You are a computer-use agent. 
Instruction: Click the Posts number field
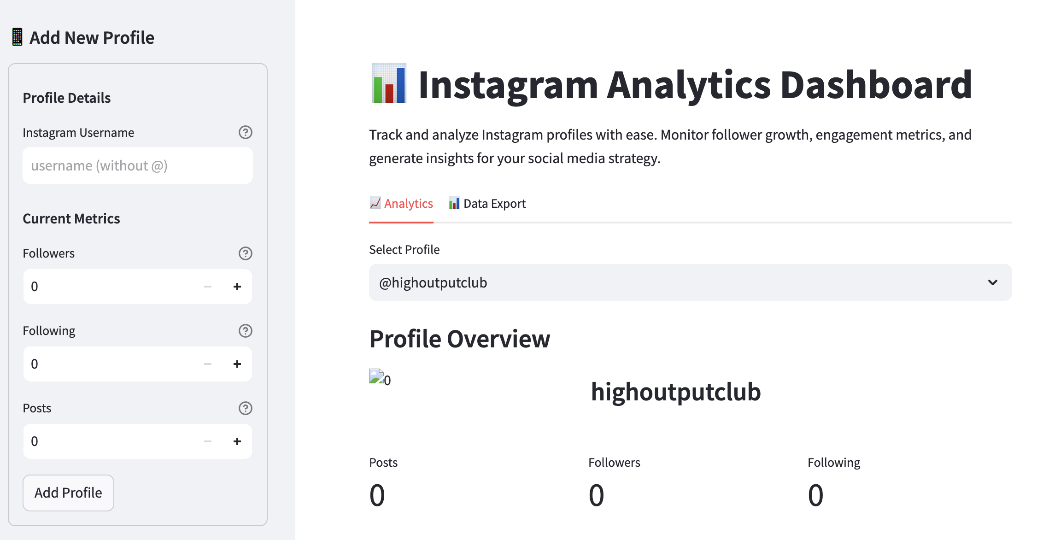[111, 441]
